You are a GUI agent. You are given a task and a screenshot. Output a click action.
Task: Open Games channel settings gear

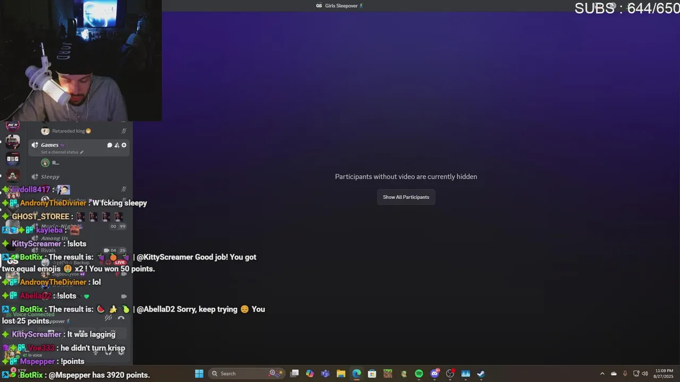124,145
